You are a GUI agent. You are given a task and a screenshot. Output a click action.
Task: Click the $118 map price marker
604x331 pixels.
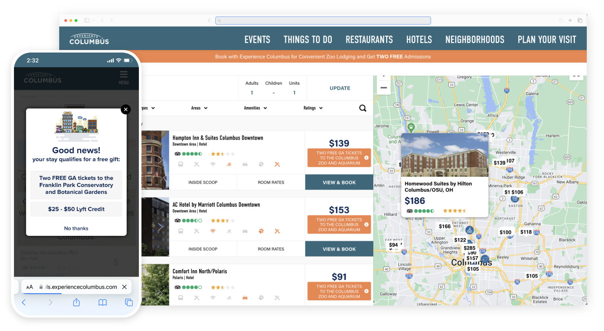526,232
